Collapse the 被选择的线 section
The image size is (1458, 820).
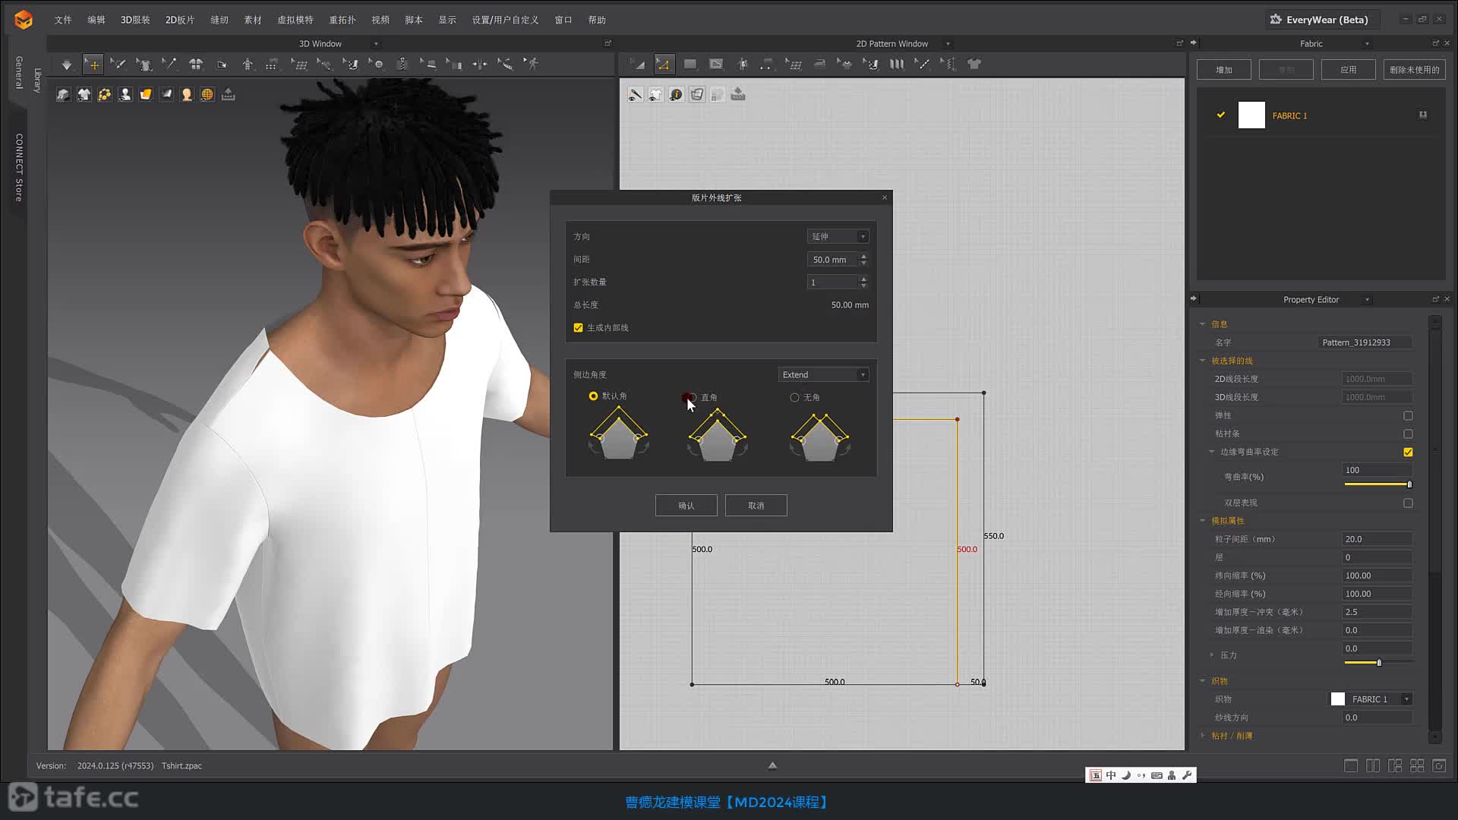pos(1202,361)
